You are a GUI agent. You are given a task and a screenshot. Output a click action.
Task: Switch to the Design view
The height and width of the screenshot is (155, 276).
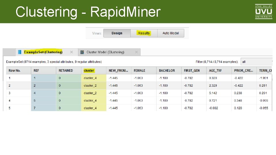(117, 33)
